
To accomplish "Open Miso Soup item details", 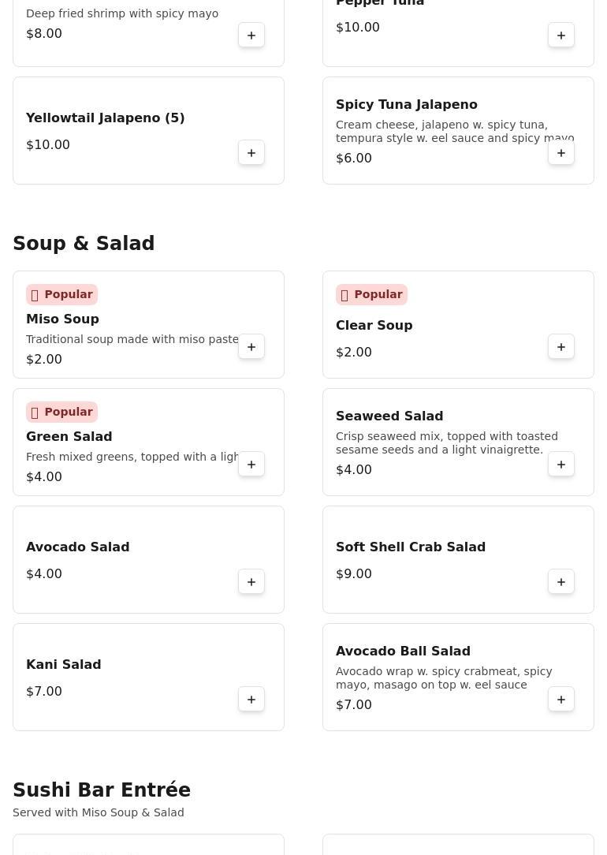I will (62, 319).
